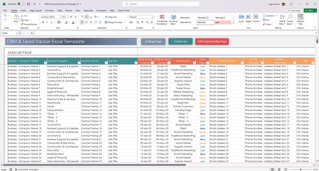Expand the cell Styles gallery

tap(233, 24)
